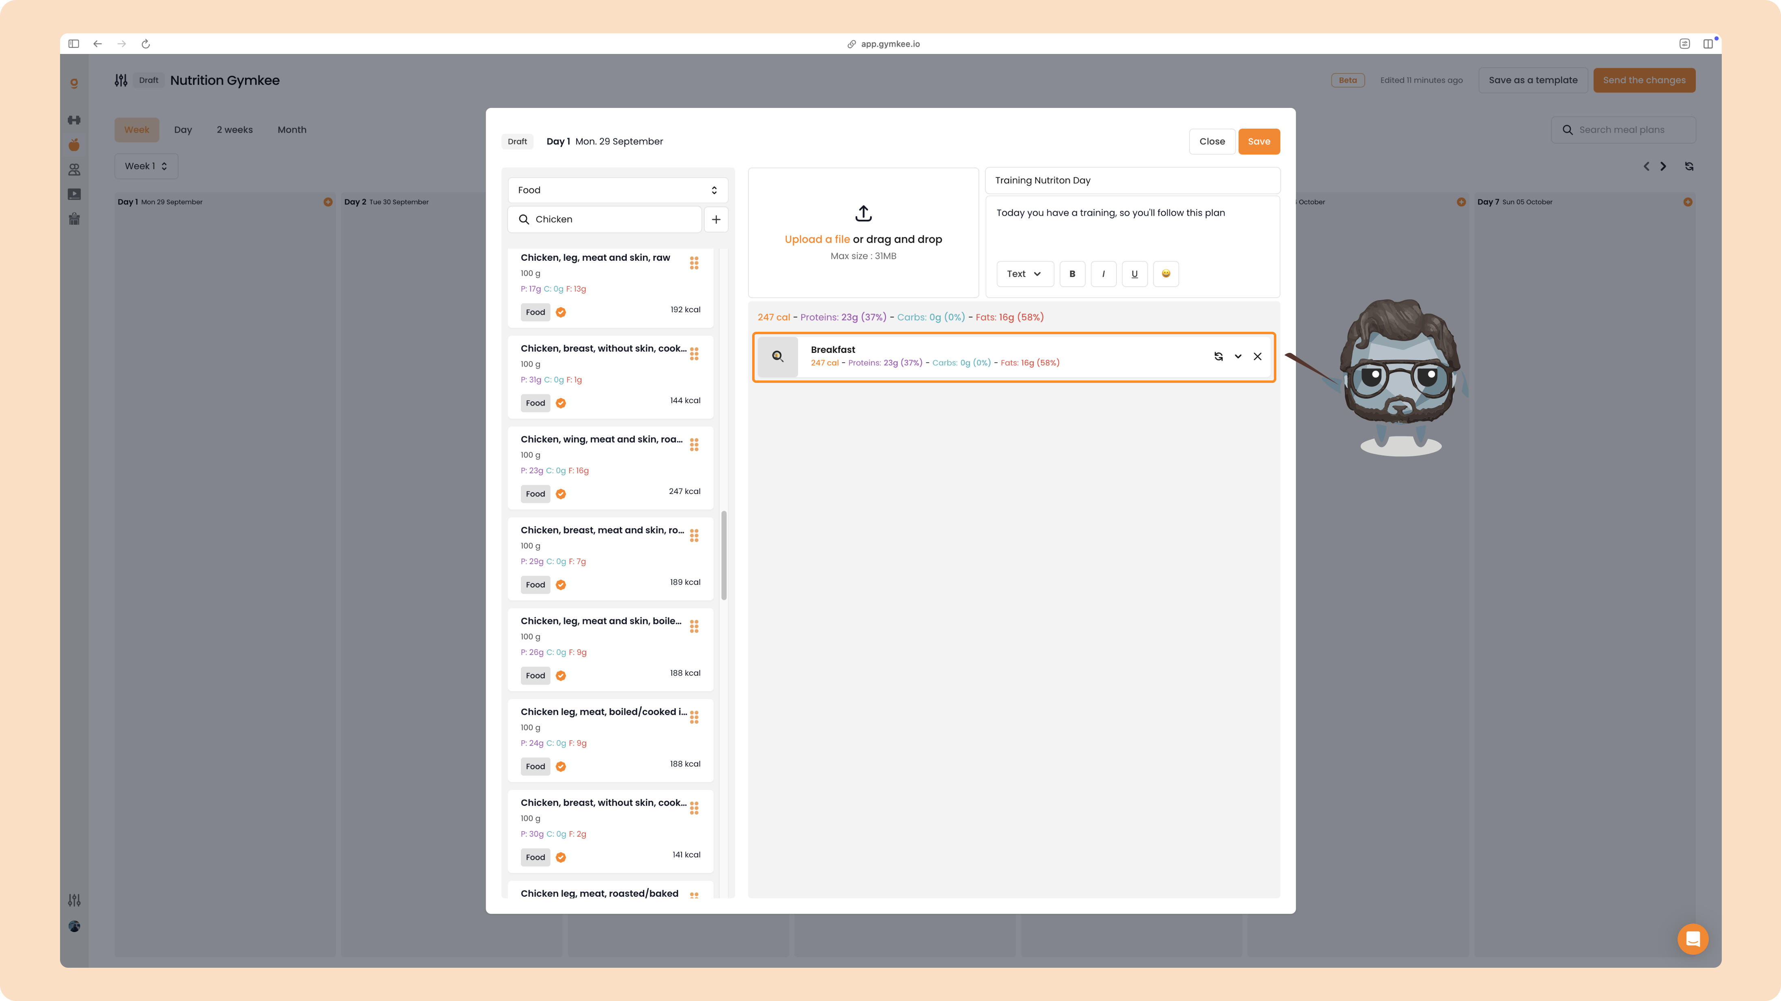The image size is (1781, 1001).
Task: Select the 141 kcal chicken breast card title
Action: 604,803
